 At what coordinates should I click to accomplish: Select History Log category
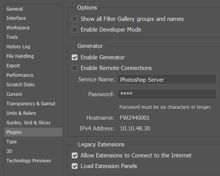[x=18, y=47]
